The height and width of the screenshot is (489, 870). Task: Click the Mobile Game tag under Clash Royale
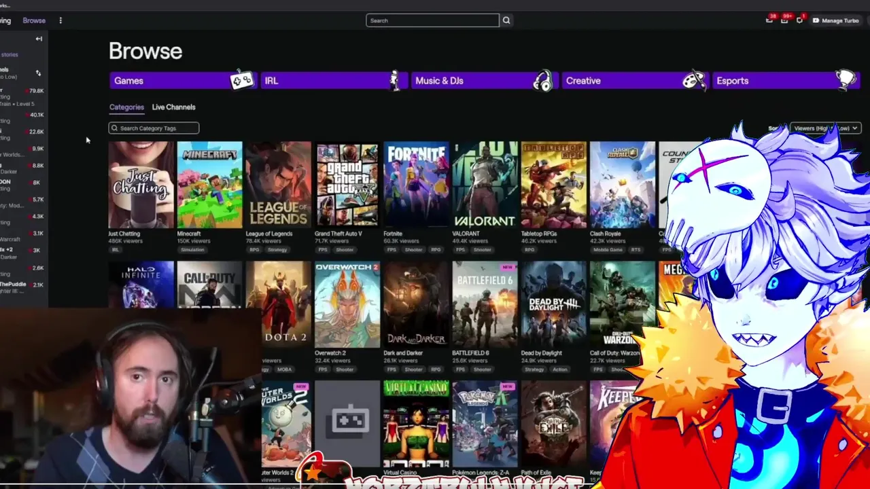[608, 250]
